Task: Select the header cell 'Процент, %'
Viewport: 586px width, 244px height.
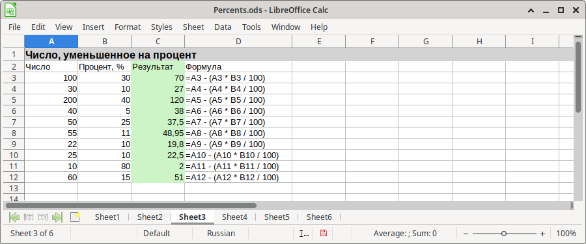Action: pyautogui.click(x=105, y=67)
